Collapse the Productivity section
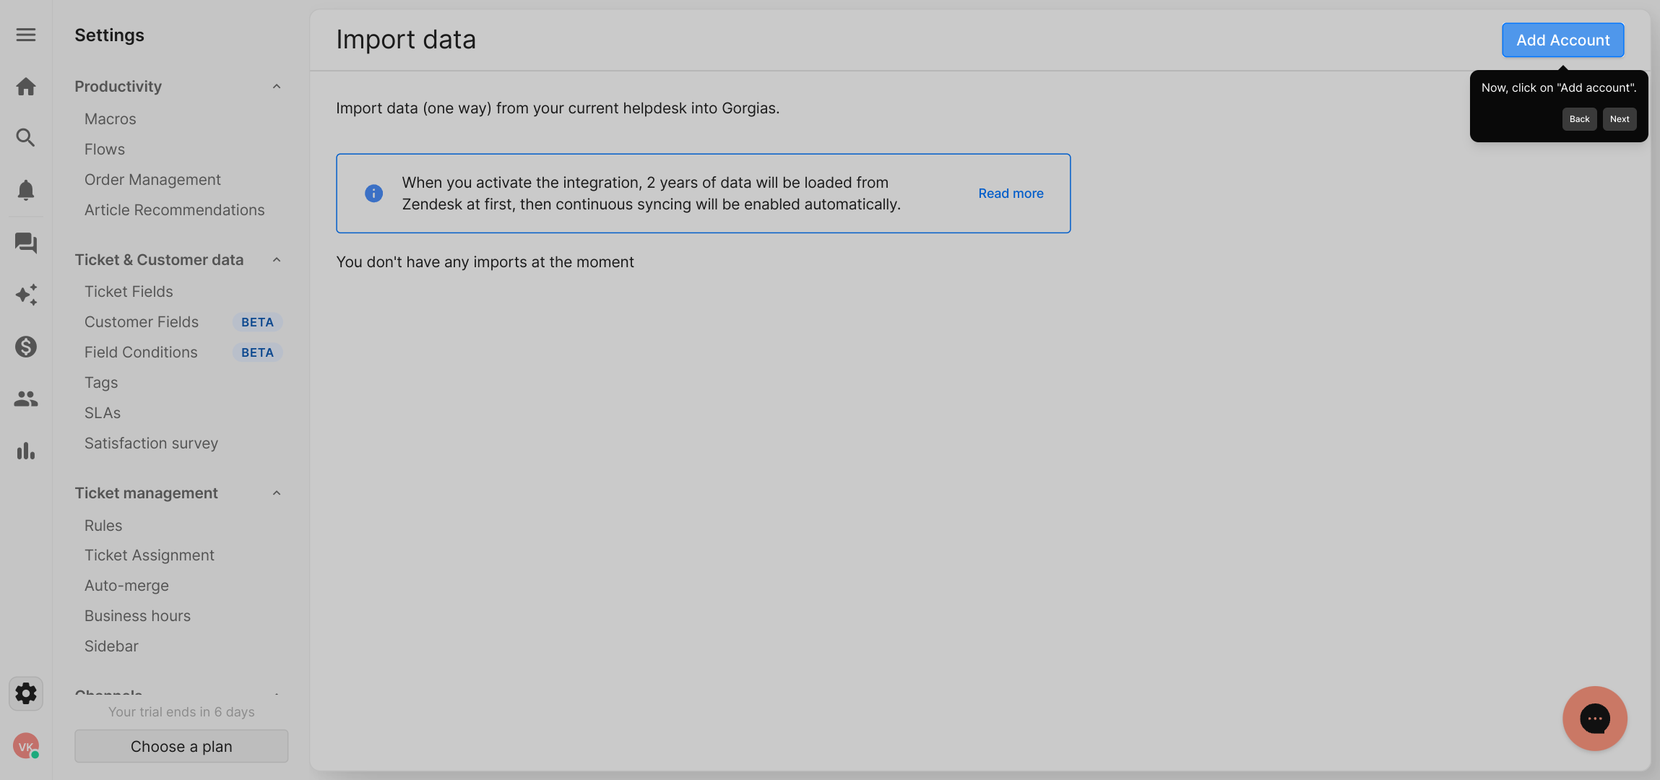This screenshot has height=780, width=1660. click(277, 87)
